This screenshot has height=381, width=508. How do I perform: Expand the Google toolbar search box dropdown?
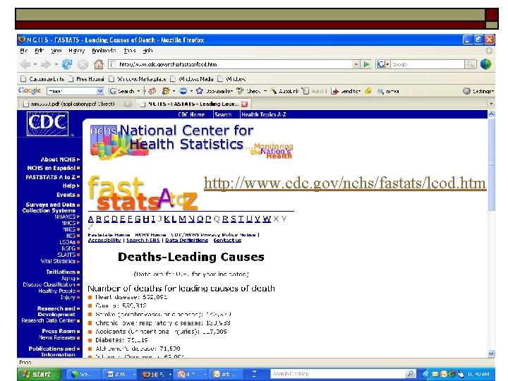[x=100, y=91]
